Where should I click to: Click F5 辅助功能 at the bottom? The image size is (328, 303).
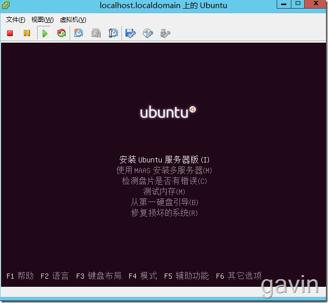click(x=187, y=276)
